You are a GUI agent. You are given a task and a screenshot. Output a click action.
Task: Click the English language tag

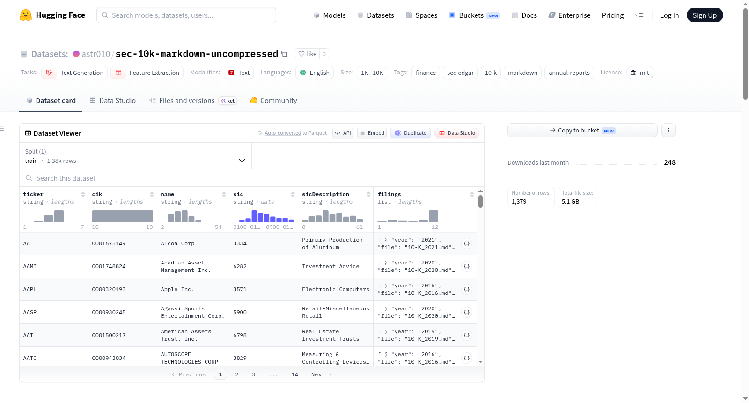point(315,73)
